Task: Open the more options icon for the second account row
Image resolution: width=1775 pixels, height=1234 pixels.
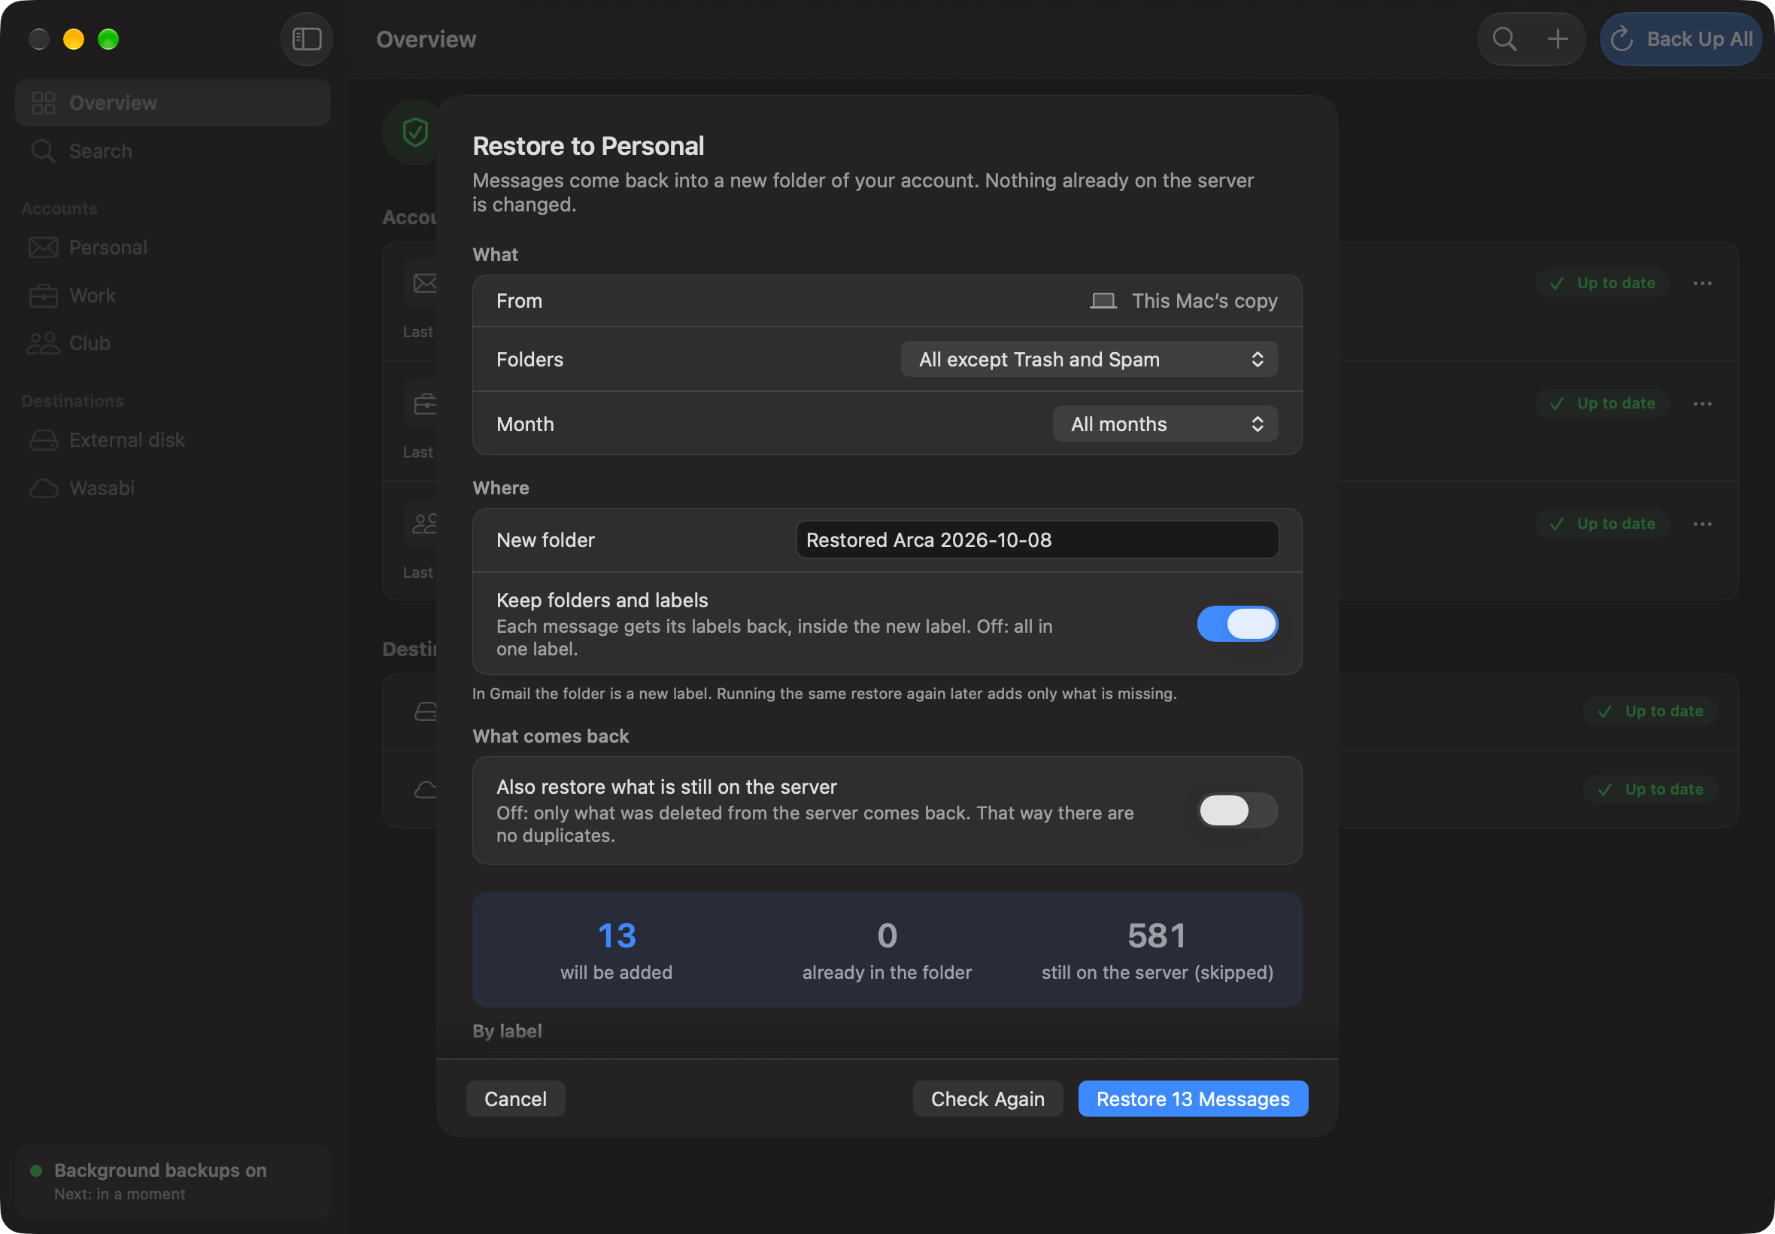Action: pos(1702,403)
